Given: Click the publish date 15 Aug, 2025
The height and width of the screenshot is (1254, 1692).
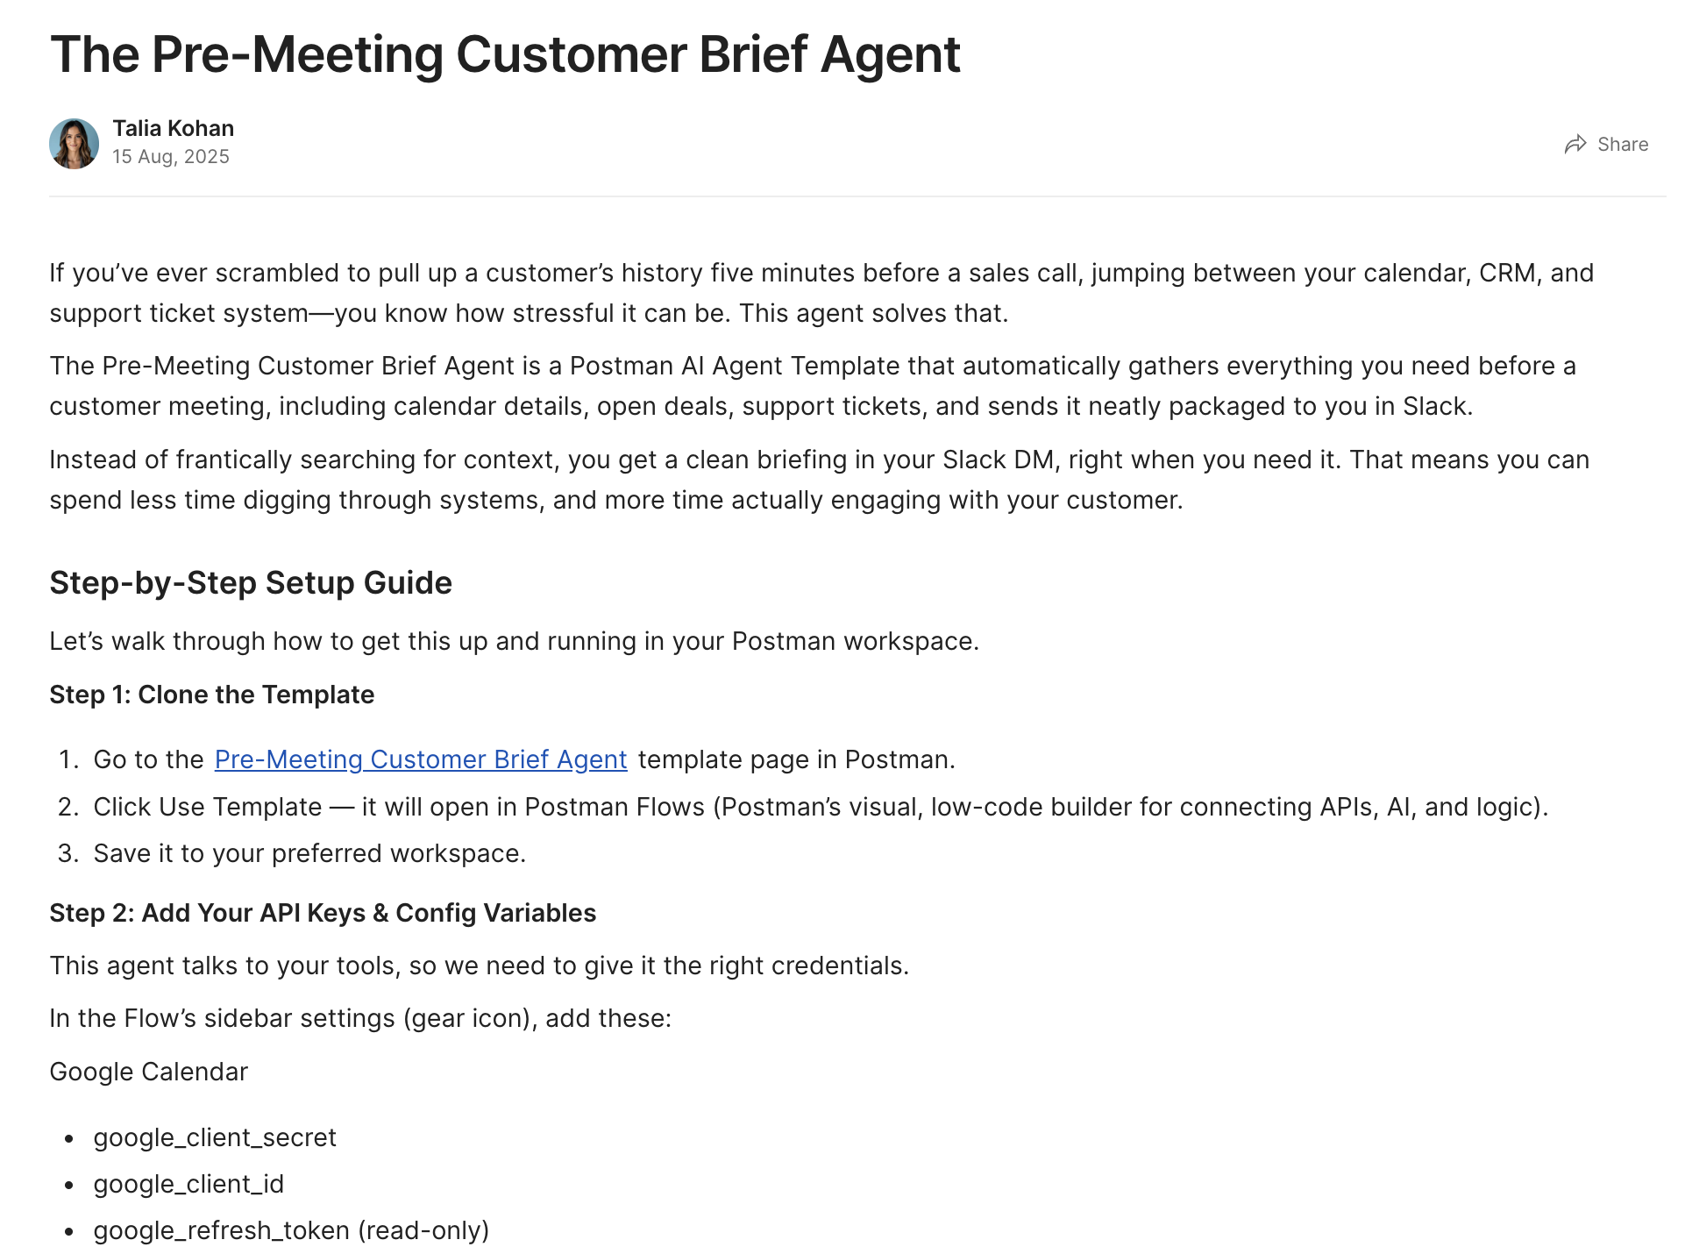Looking at the screenshot, I should tap(171, 157).
